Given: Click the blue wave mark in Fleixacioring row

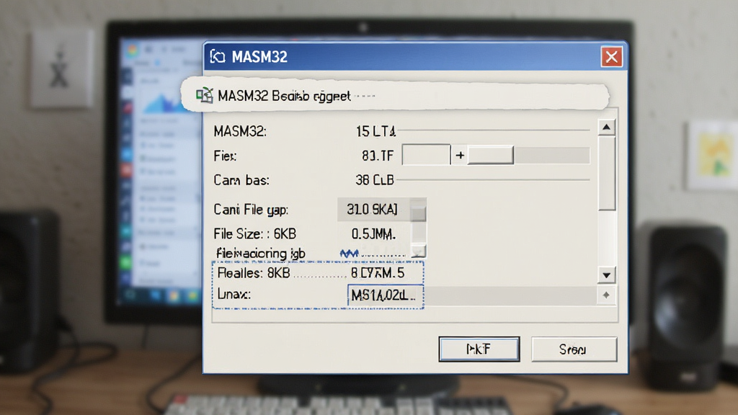Looking at the screenshot, I should pos(350,254).
